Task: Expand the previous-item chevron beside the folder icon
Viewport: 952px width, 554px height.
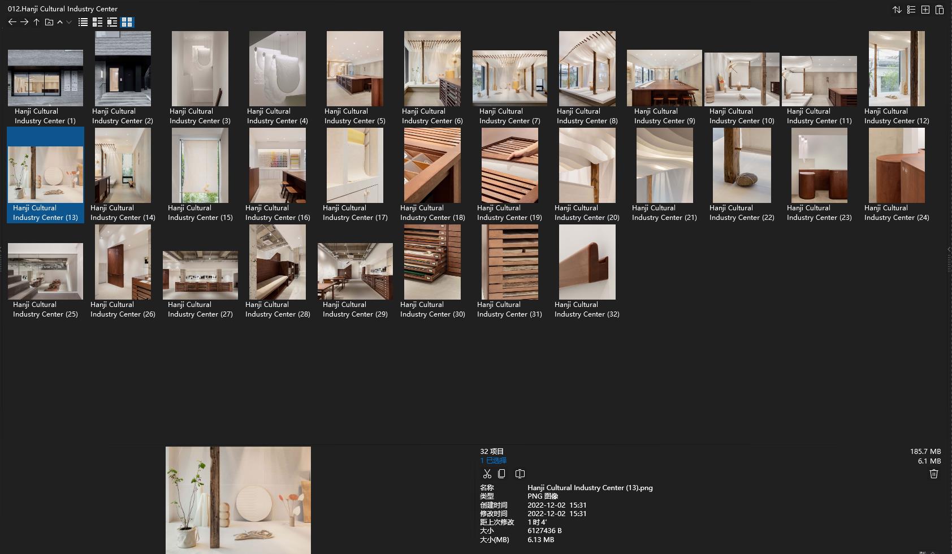Action: (x=59, y=22)
